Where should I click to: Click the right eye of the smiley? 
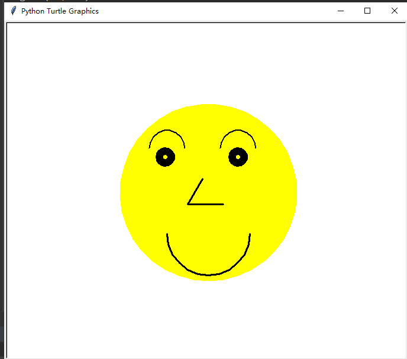coord(238,157)
